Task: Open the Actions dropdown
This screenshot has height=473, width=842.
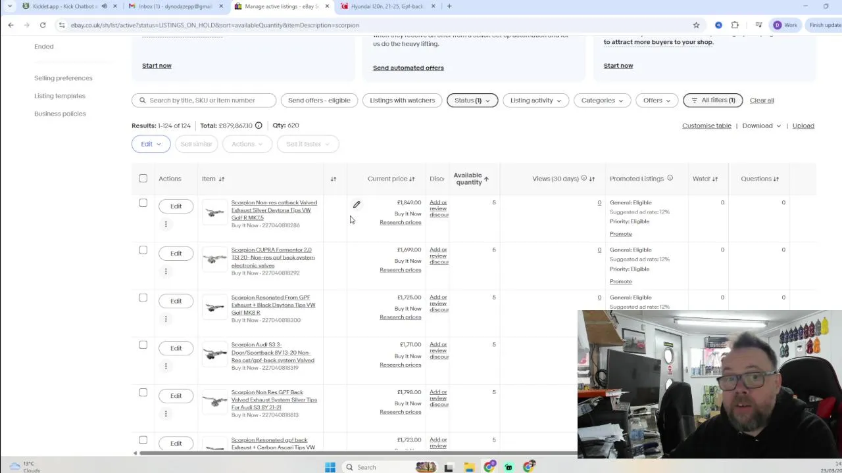Action: click(247, 144)
